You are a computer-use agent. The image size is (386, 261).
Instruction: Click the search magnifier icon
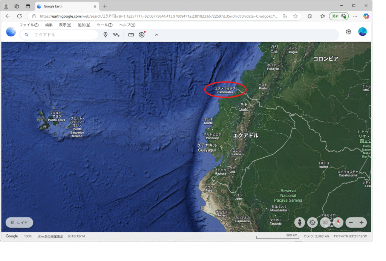pos(27,35)
